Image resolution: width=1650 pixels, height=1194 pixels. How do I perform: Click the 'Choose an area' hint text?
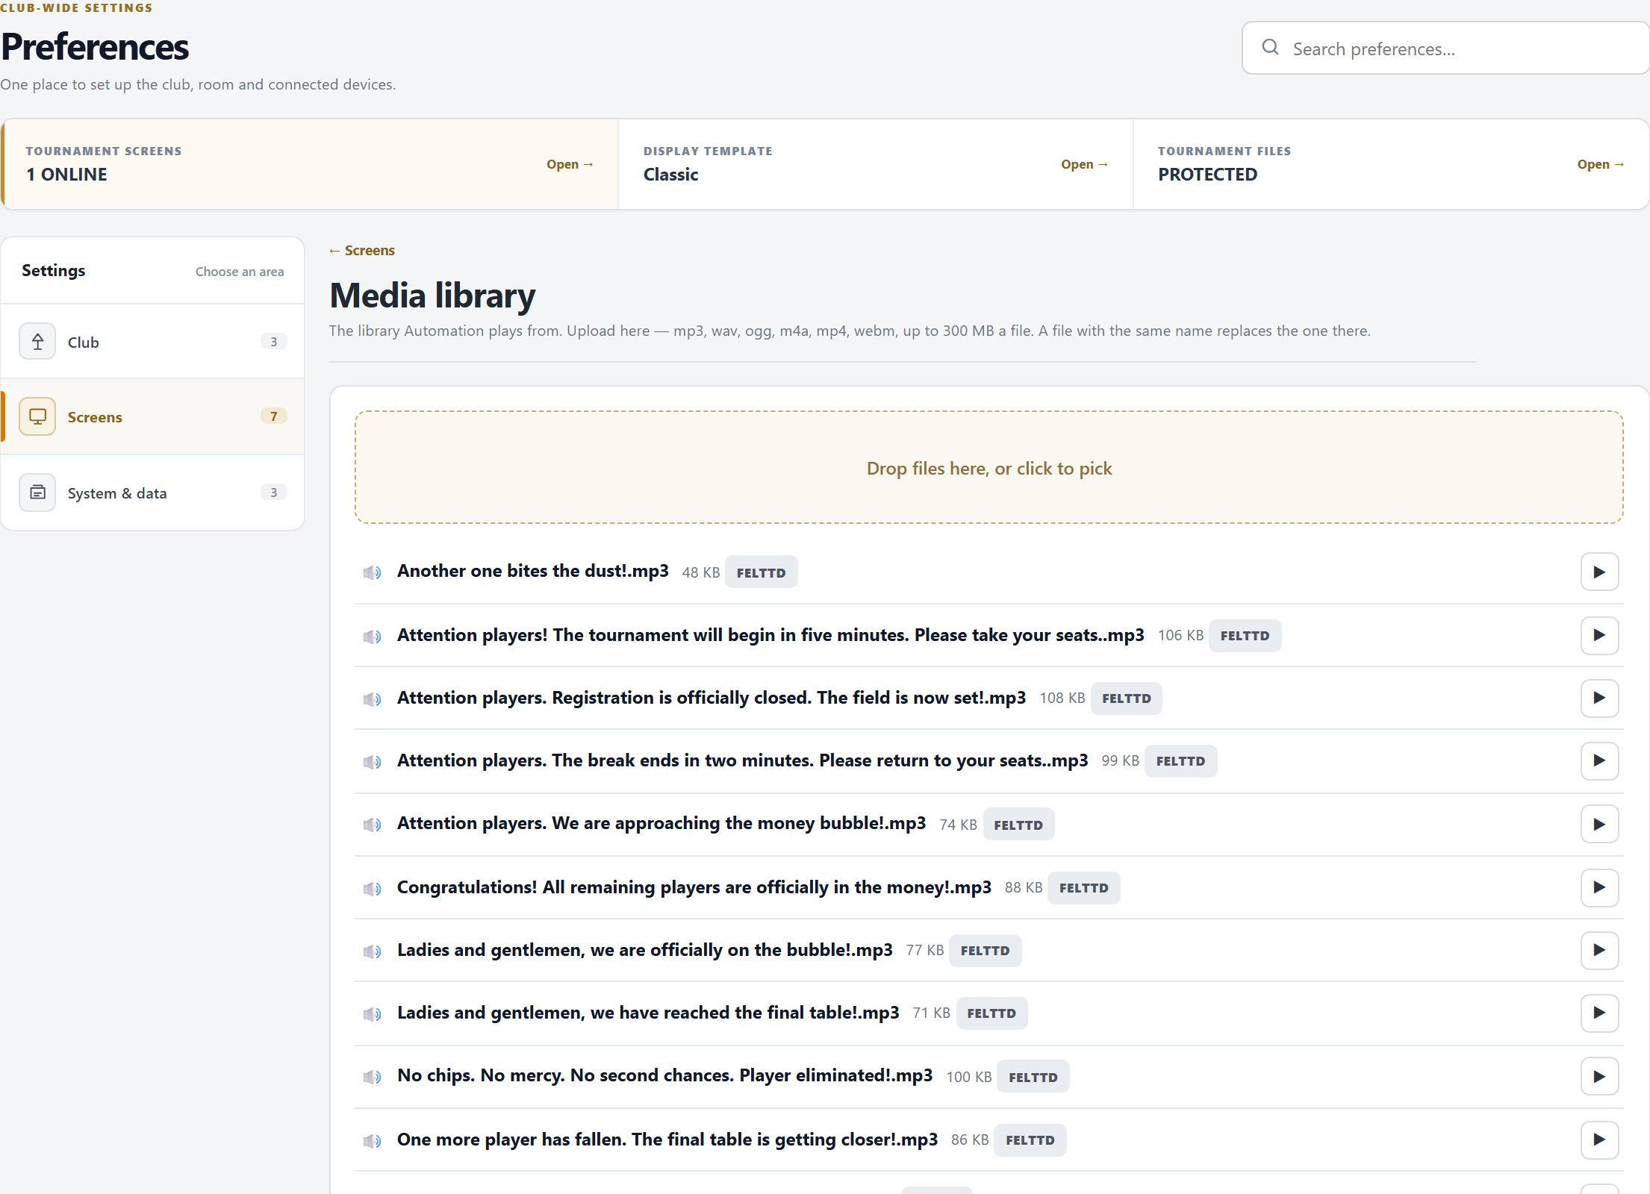point(240,272)
